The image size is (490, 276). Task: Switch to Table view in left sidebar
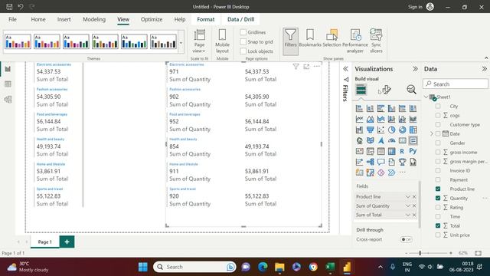tap(8, 84)
